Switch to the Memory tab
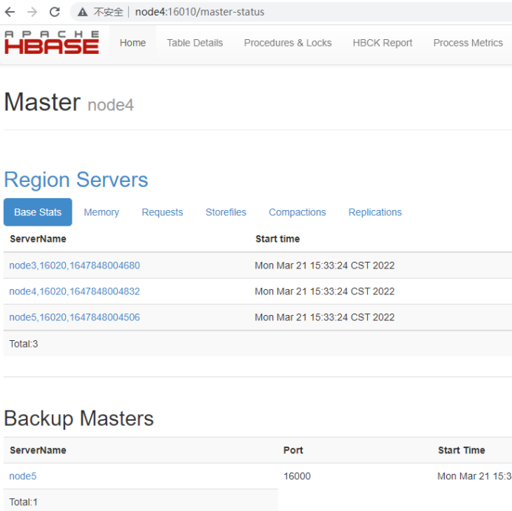The width and height of the screenshot is (512, 511). tap(101, 212)
